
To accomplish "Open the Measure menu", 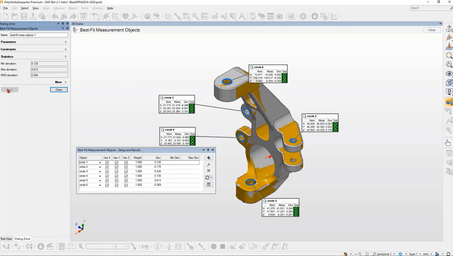I will coord(59,8).
